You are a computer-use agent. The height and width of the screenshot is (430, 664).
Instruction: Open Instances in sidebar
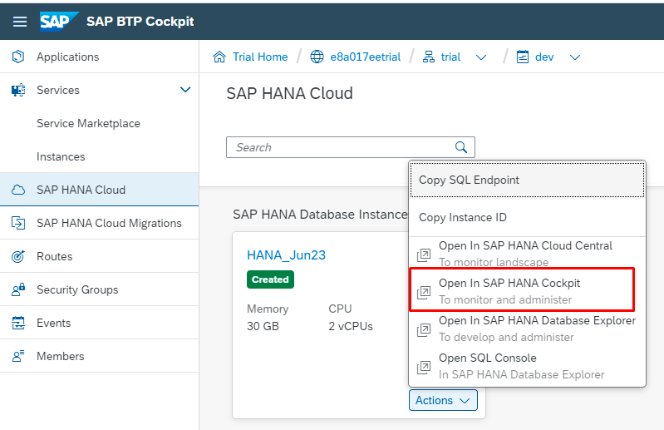pos(99,156)
